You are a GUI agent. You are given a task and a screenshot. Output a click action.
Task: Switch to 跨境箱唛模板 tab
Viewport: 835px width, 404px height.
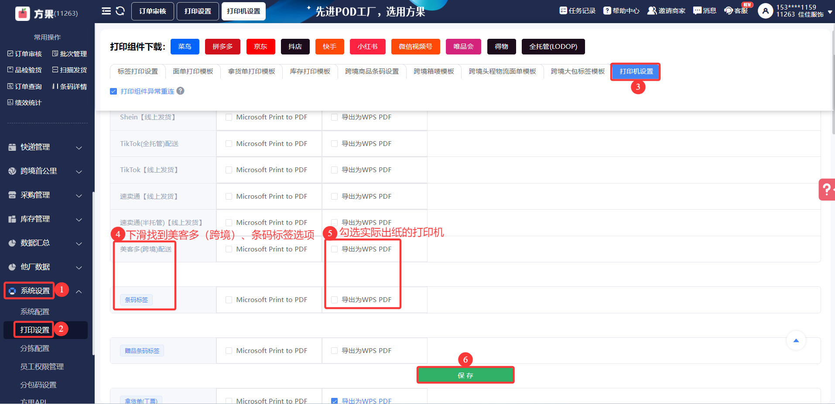[434, 71]
